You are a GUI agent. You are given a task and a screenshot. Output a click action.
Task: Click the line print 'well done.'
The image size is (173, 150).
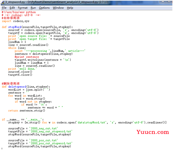pyautogui.click(x=22, y=69)
